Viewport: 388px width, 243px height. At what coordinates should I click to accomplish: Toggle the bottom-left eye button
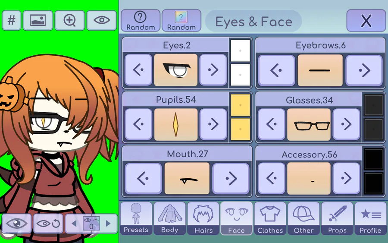point(16,224)
